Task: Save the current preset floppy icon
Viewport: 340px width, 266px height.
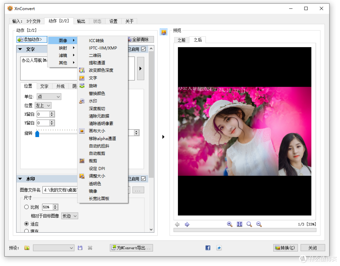Action: coord(80,248)
